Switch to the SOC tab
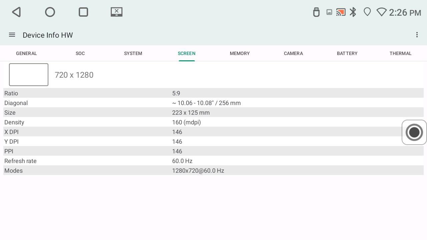The width and height of the screenshot is (427, 240). pyautogui.click(x=80, y=53)
